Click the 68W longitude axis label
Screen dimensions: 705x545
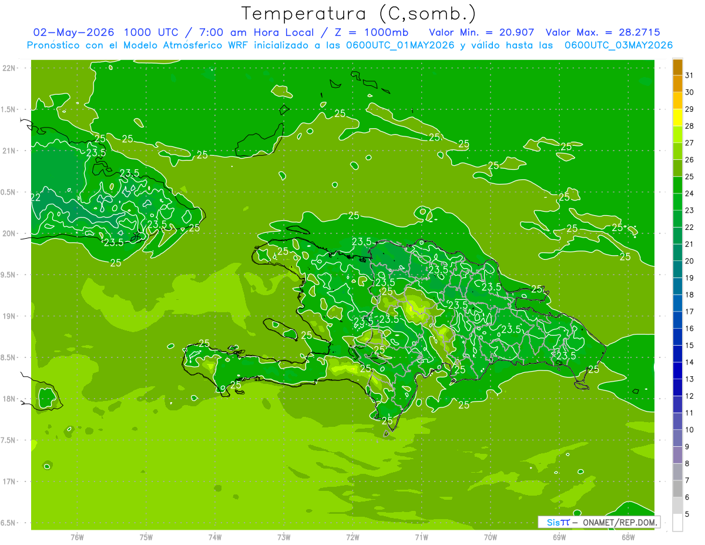point(628,537)
